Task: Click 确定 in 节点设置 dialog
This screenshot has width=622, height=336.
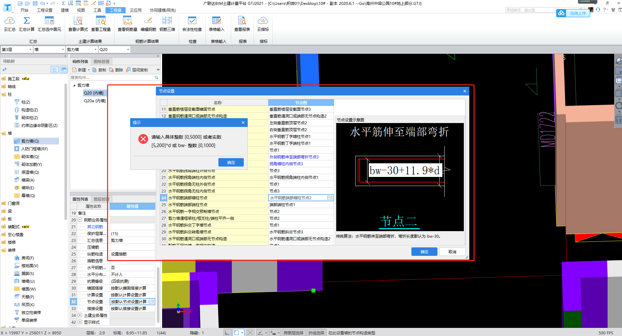Action: pyautogui.click(x=424, y=252)
